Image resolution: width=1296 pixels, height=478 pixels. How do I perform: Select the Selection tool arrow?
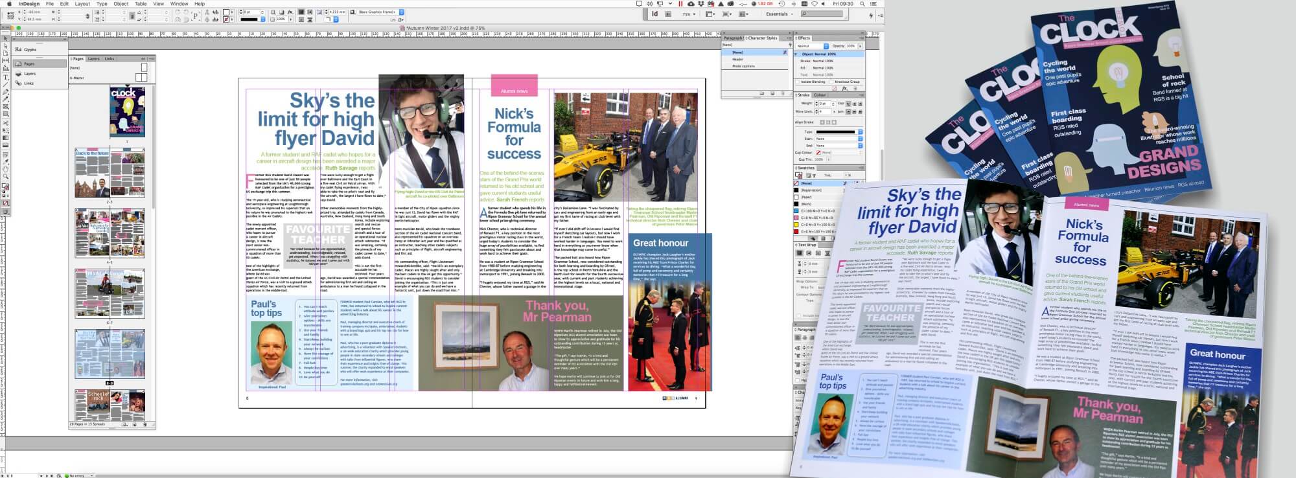(5, 39)
